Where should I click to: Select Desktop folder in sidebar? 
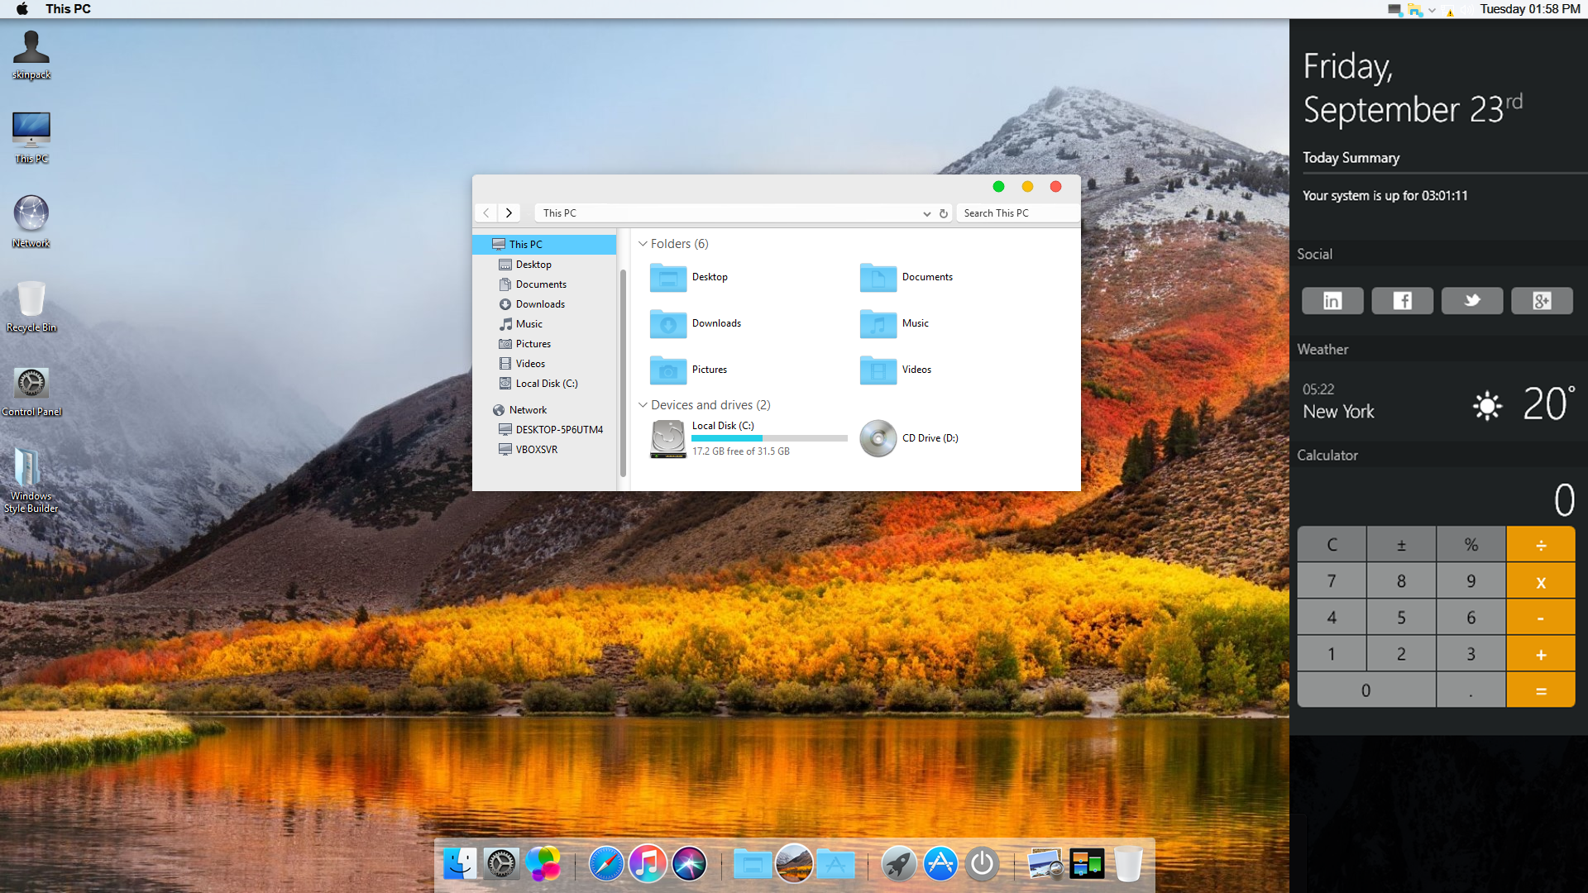coord(533,264)
